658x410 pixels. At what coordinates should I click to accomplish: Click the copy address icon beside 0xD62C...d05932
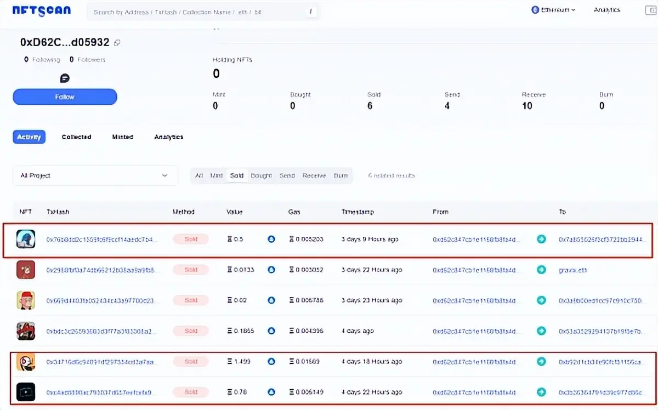pos(117,43)
